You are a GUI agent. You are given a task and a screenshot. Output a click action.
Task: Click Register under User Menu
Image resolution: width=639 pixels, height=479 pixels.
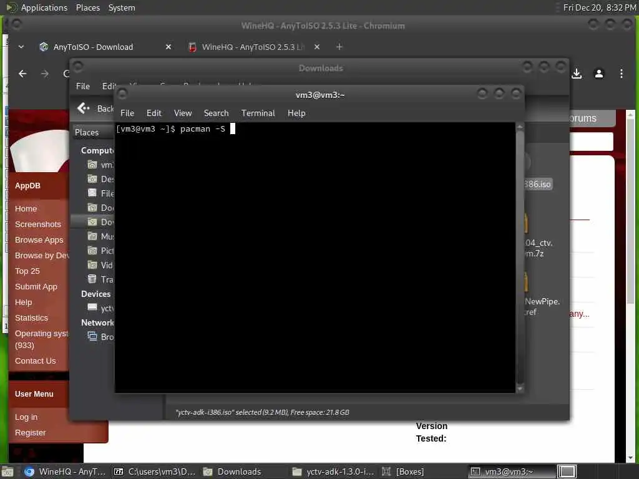30,433
